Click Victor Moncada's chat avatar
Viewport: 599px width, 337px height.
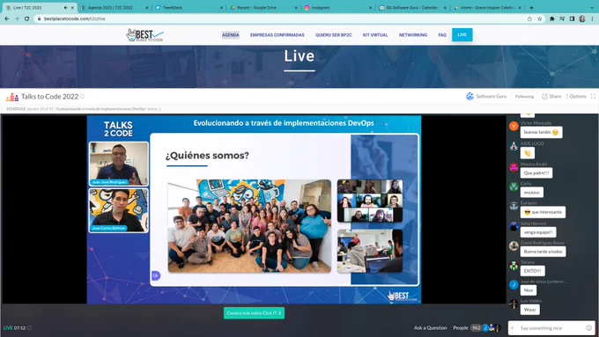(x=514, y=127)
